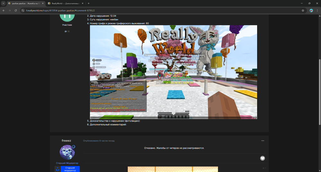321x172 pixels.
Task: Switch to the ReallyWorld — Дополнительные tab
Action: [64, 3]
